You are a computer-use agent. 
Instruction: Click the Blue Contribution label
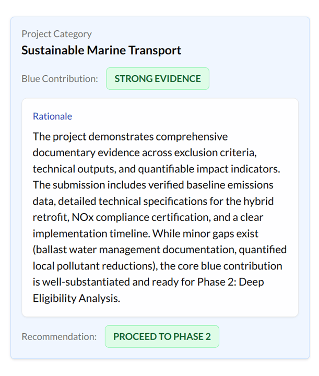[60, 79]
